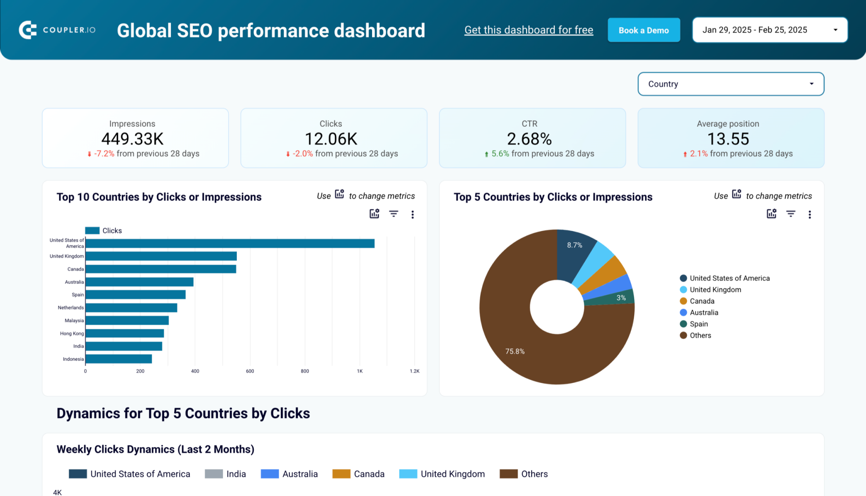
Task: Click the Coupler.io logo
Action: pos(56,30)
